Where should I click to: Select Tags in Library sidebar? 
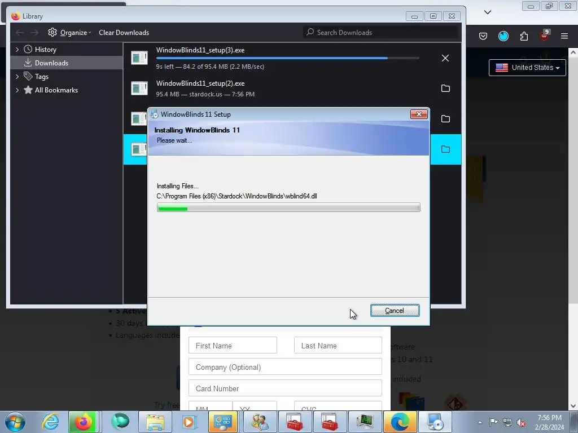point(42,77)
